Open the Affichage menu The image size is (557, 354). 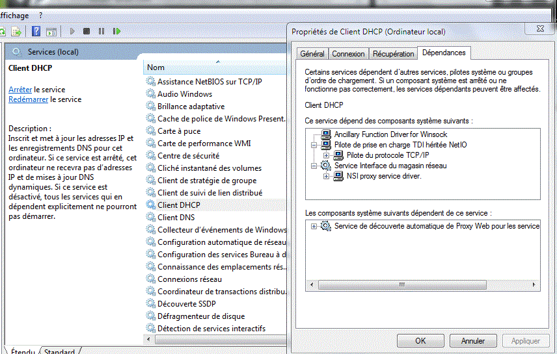(14, 16)
